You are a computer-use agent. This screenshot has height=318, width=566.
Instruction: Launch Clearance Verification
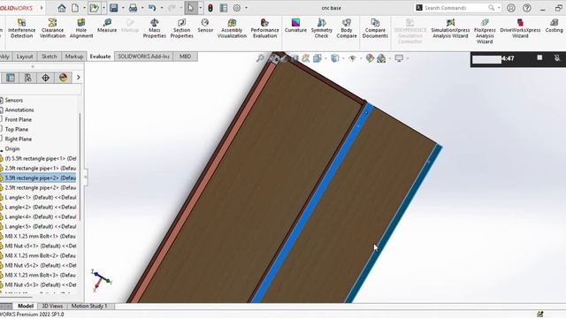click(x=52, y=28)
